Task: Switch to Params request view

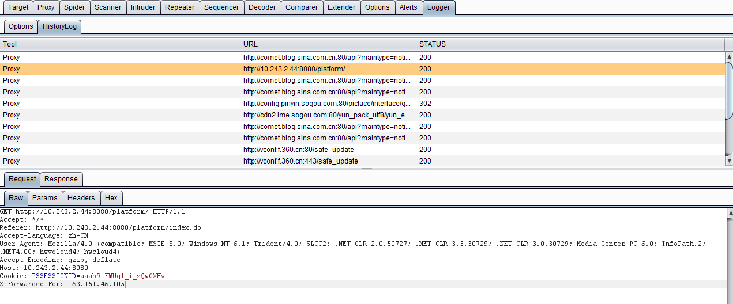Action: pos(45,198)
